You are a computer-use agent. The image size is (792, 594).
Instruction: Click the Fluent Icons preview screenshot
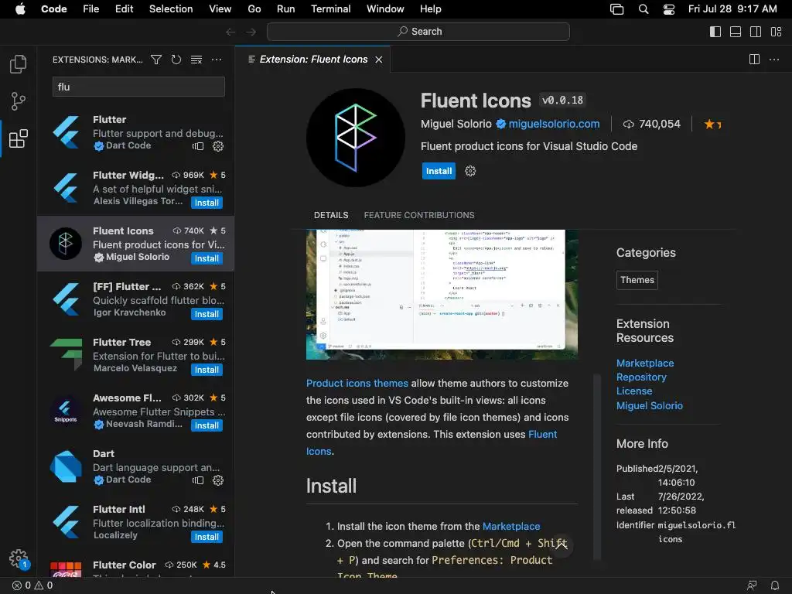[x=442, y=295]
